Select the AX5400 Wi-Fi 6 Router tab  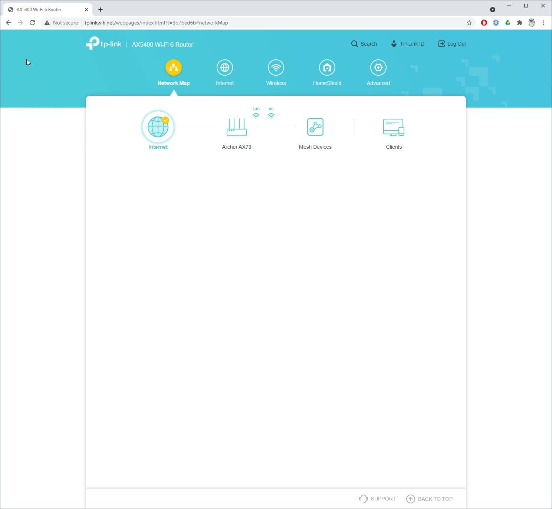(47, 10)
